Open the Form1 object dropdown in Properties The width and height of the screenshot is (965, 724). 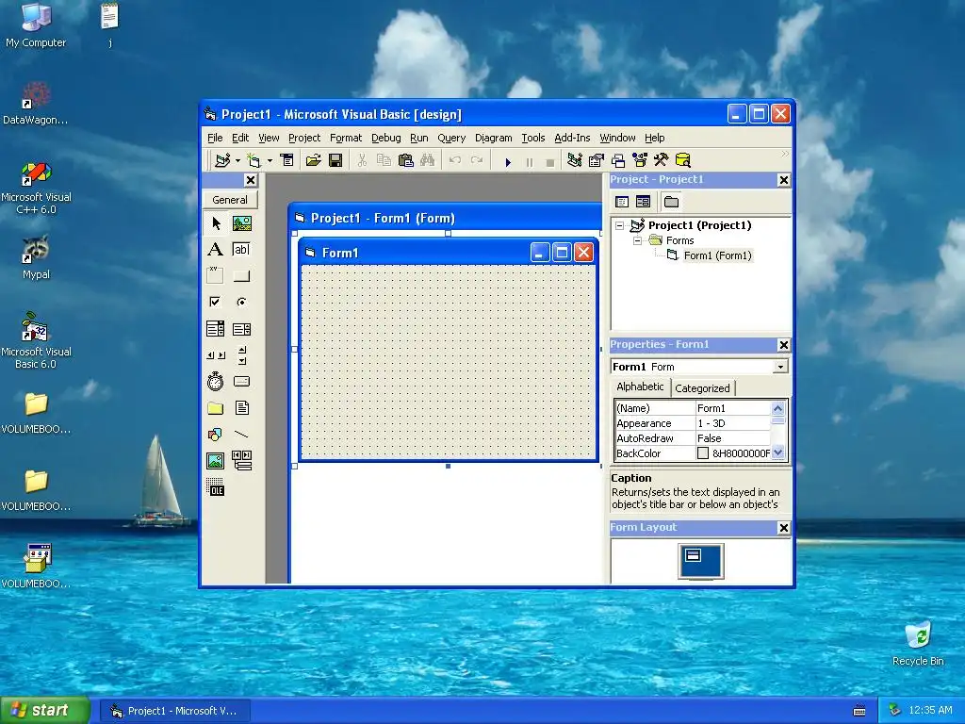780,367
